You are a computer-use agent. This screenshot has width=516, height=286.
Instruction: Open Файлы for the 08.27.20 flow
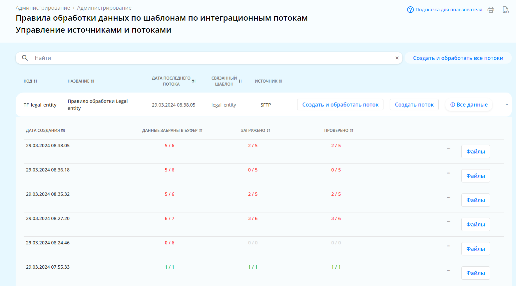click(475, 224)
